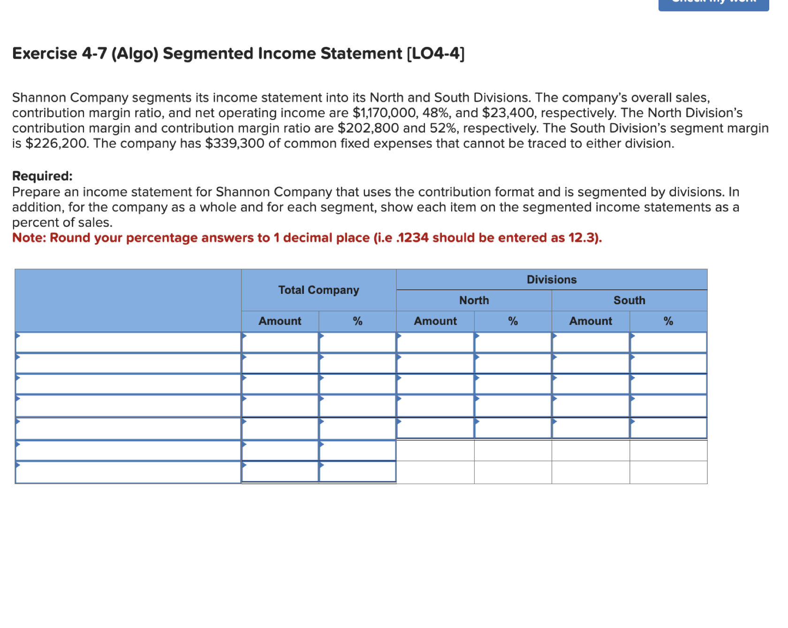The width and height of the screenshot is (788, 628).
Task: Open the fourth row label dropdown
Action: point(127,406)
